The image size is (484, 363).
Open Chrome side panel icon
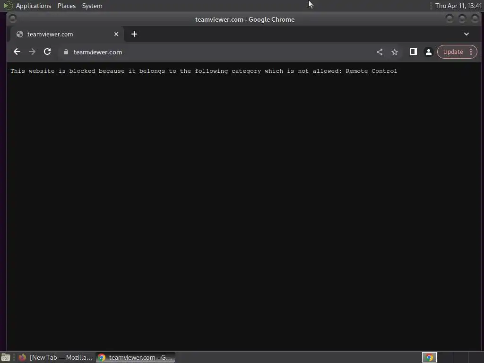pos(413,52)
